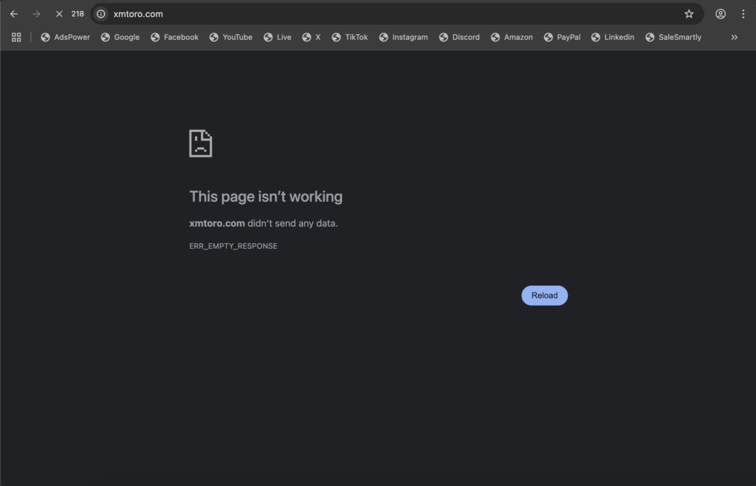Screen dimensions: 756x486
Task: Open the PayPal bookmark
Action: pyautogui.click(x=562, y=37)
